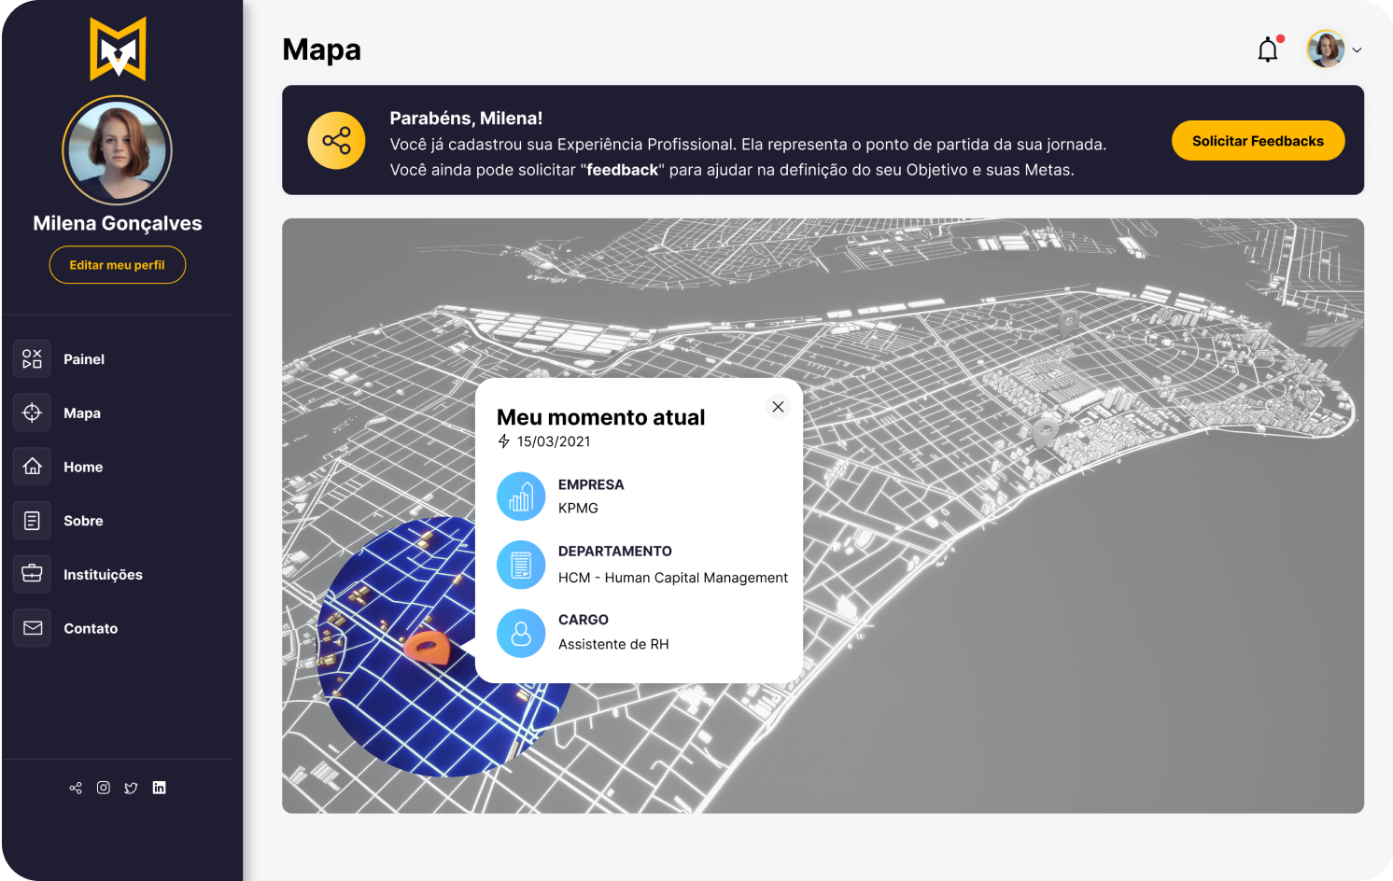The image size is (1393, 881).
Task: Click the Empresa building icon in popup
Action: 521,496
